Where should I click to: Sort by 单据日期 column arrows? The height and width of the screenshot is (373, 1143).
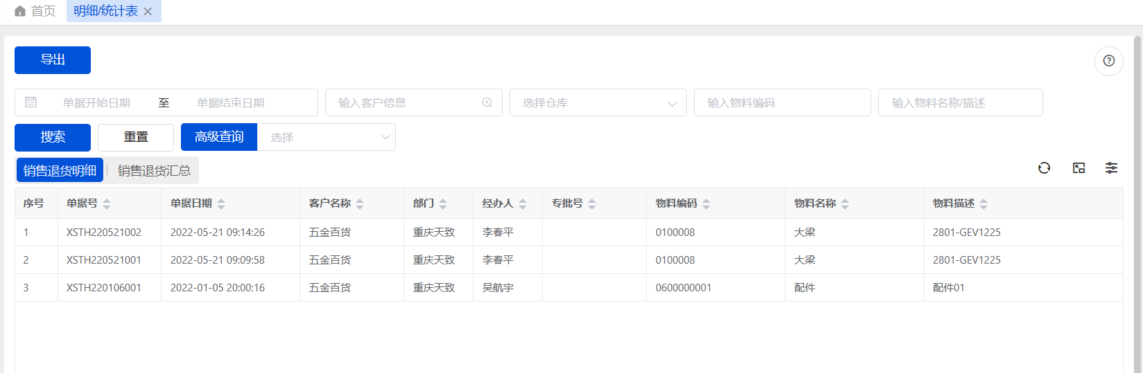pos(221,204)
